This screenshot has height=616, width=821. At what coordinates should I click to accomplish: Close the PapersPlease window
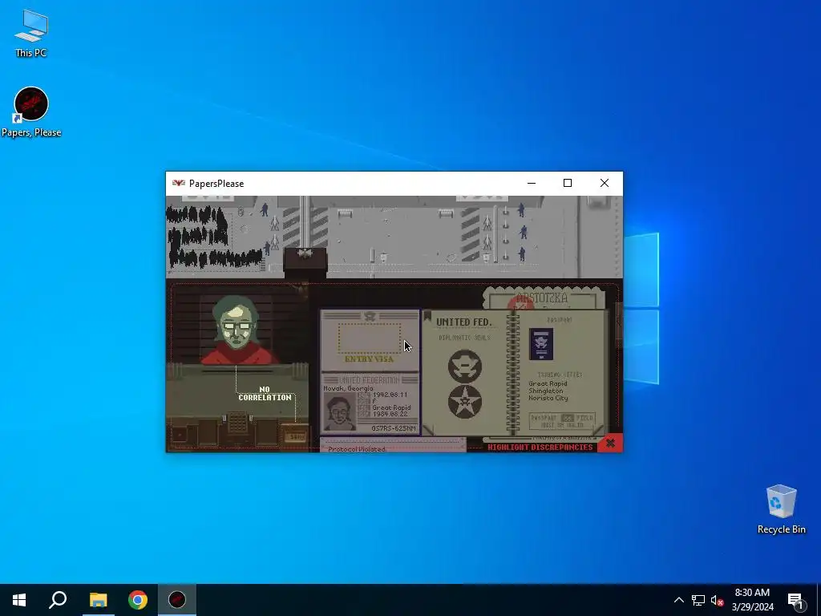tap(605, 184)
